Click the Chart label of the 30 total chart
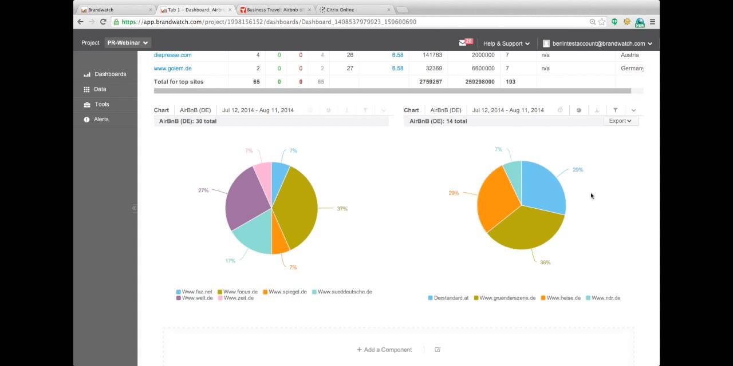The width and height of the screenshot is (733, 366). pos(161,110)
